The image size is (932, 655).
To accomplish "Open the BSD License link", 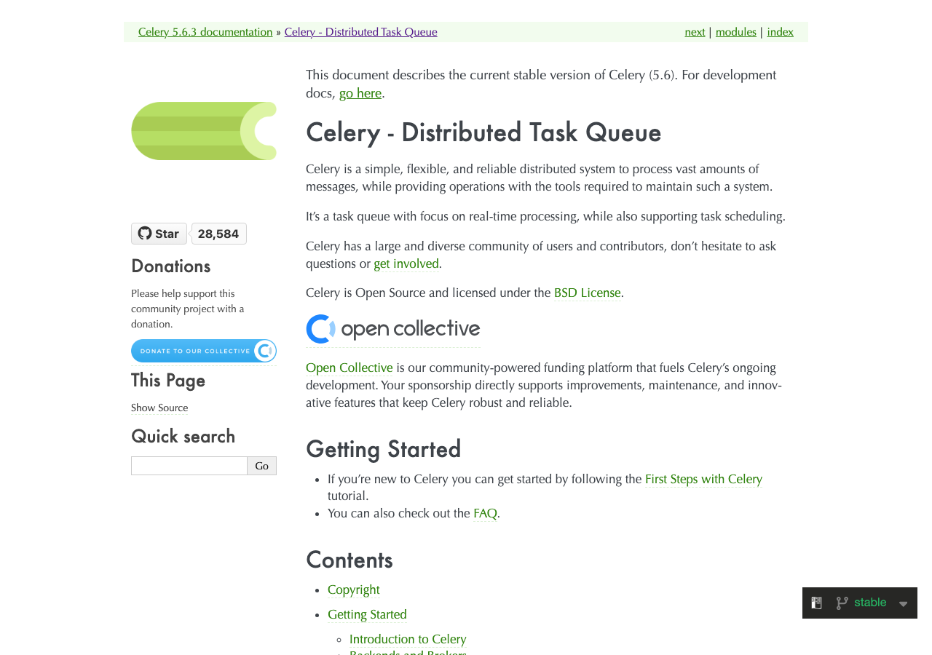I will [x=588, y=293].
